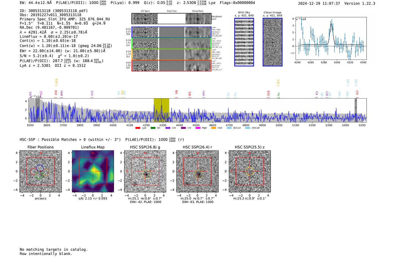The height and width of the screenshot is (269, 395).
Task: Select the HSC SSP(26.4) r cutout
Action: coord(197,171)
